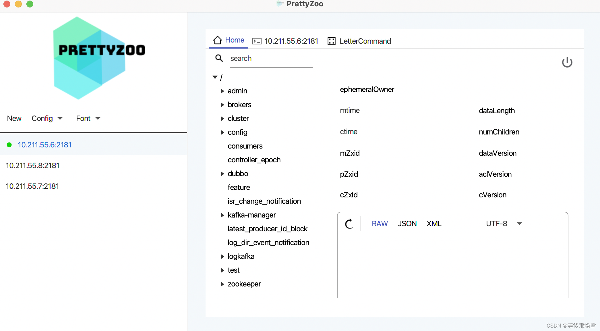Click the power disconnect icon
600x331 pixels.
(567, 62)
